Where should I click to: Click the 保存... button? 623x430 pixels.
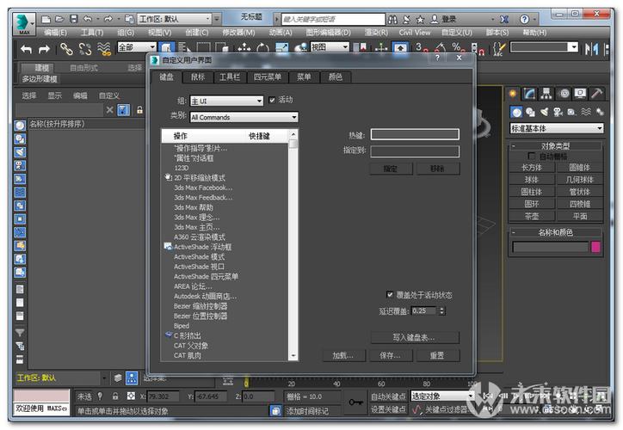[391, 355]
